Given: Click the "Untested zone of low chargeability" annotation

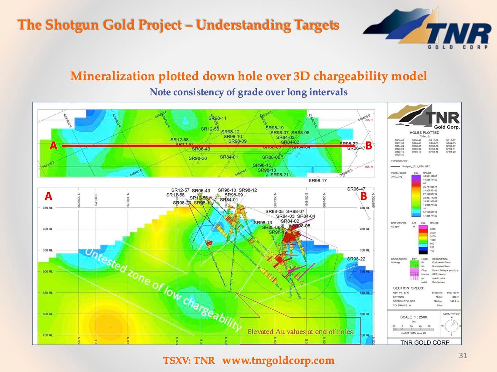Looking at the screenshot, I should click(163, 289).
